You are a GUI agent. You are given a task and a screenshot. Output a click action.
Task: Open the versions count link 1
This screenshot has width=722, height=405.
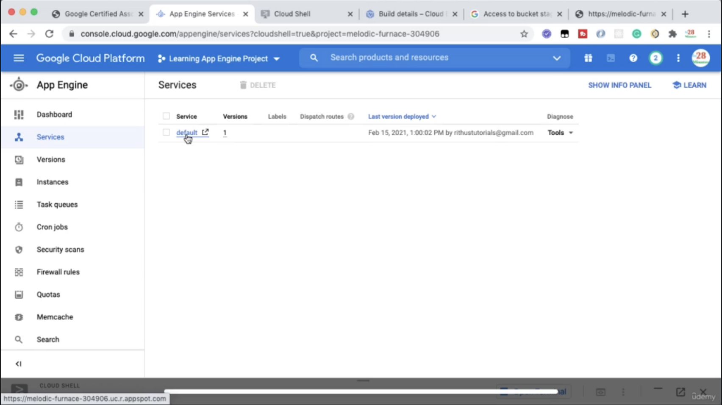[225, 133]
